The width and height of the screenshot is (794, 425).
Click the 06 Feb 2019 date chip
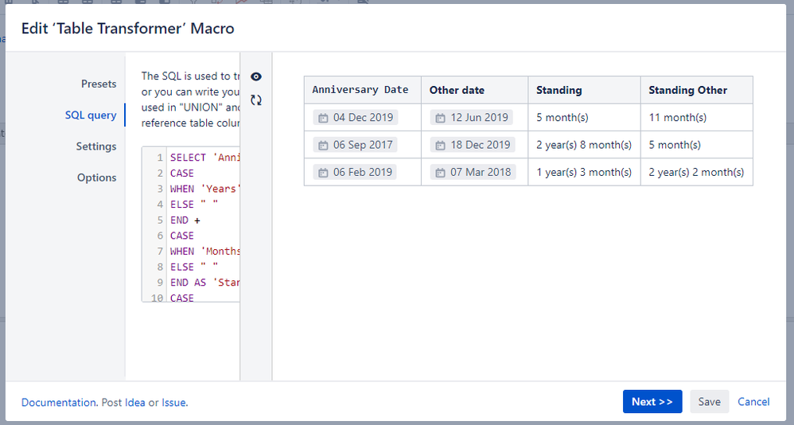(355, 172)
